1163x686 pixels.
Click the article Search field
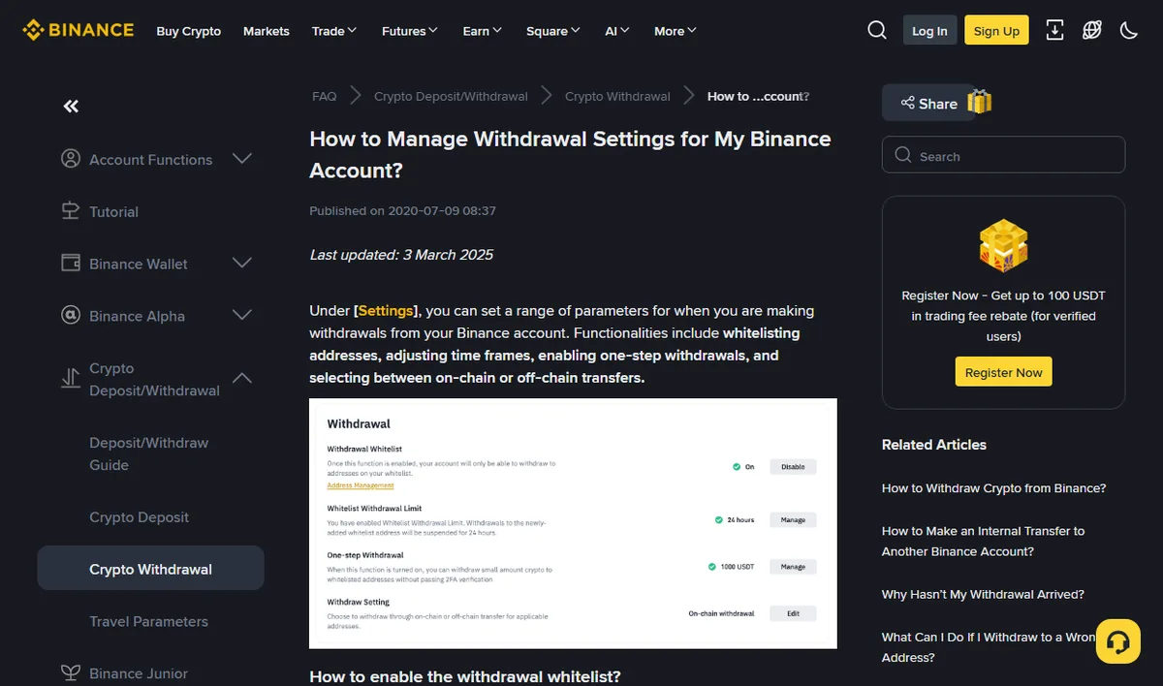click(x=1003, y=155)
